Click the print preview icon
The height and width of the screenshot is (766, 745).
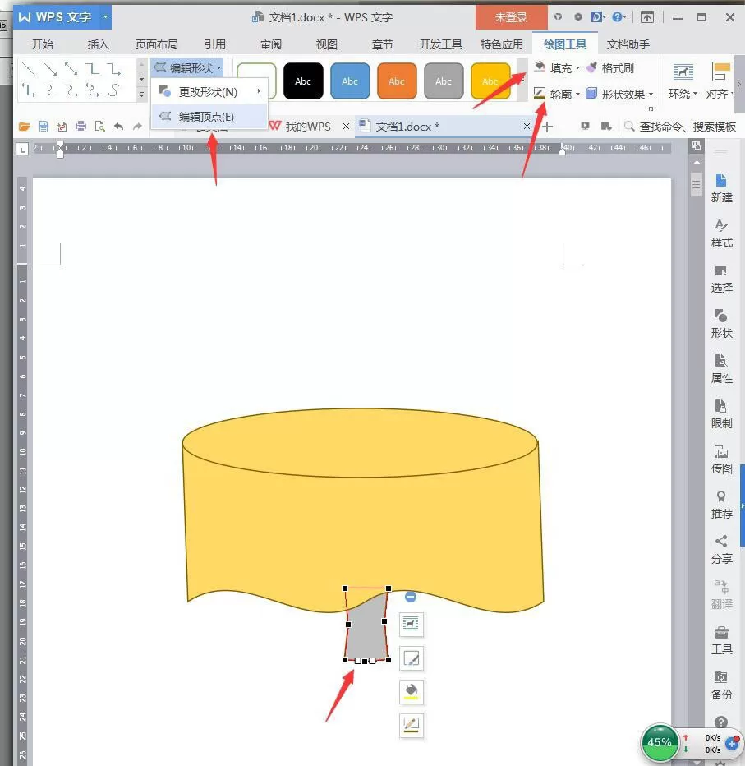coord(100,127)
